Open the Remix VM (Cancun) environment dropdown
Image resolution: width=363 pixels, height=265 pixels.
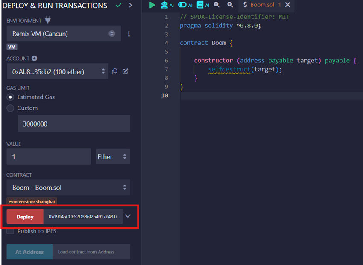tap(64, 34)
